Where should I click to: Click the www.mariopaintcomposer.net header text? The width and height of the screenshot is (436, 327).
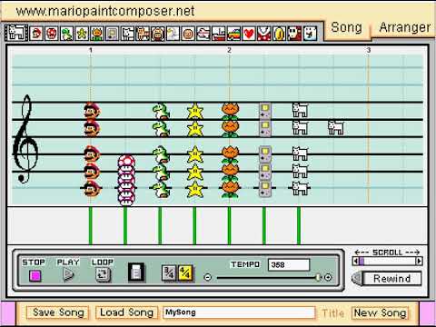pyautogui.click(x=105, y=12)
